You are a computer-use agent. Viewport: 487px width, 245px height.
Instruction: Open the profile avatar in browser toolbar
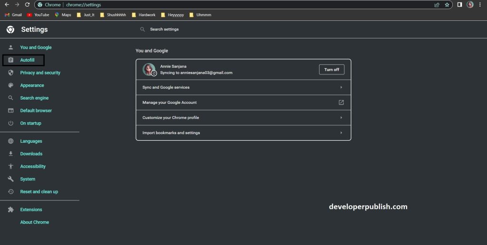point(470,5)
